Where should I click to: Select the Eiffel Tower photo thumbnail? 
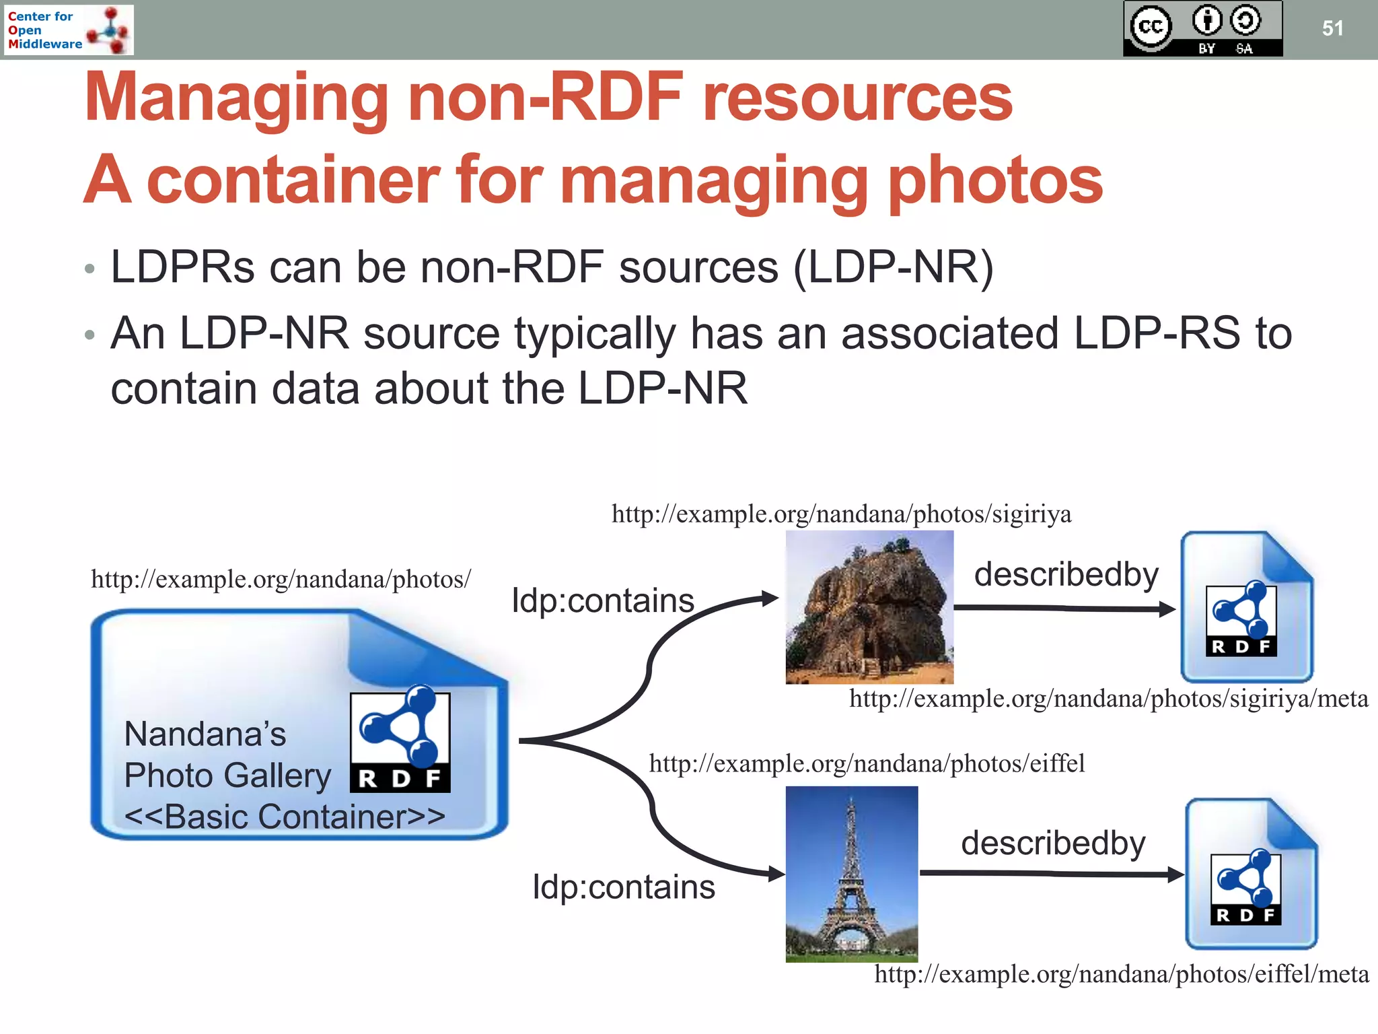[x=852, y=874]
